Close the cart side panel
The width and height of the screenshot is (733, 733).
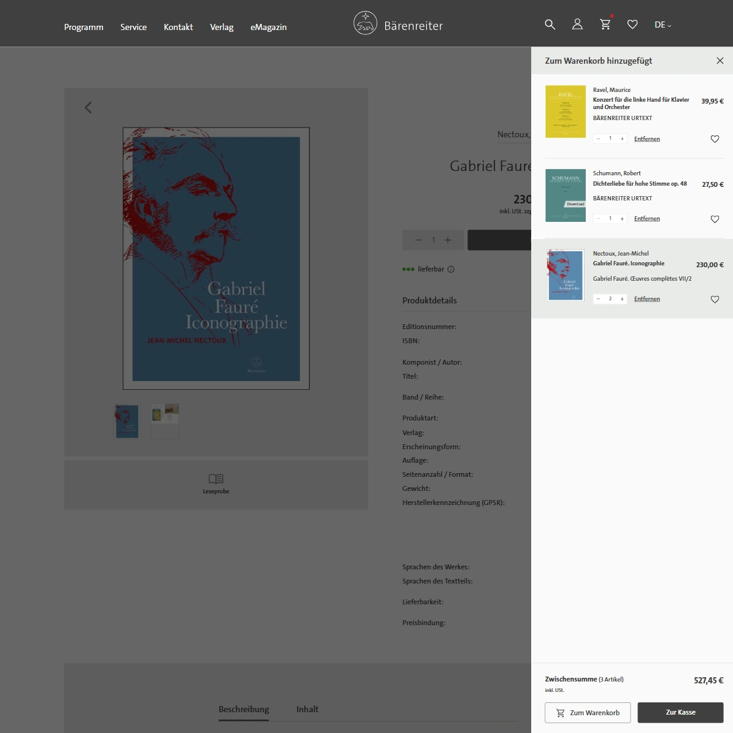[720, 61]
